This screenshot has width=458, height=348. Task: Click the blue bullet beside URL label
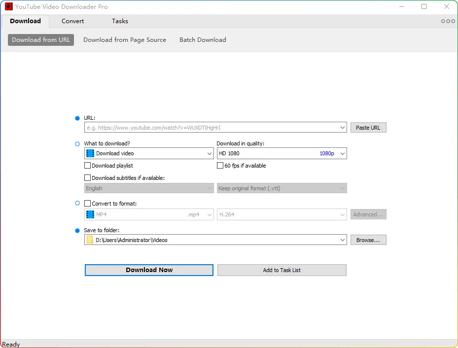coord(77,118)
